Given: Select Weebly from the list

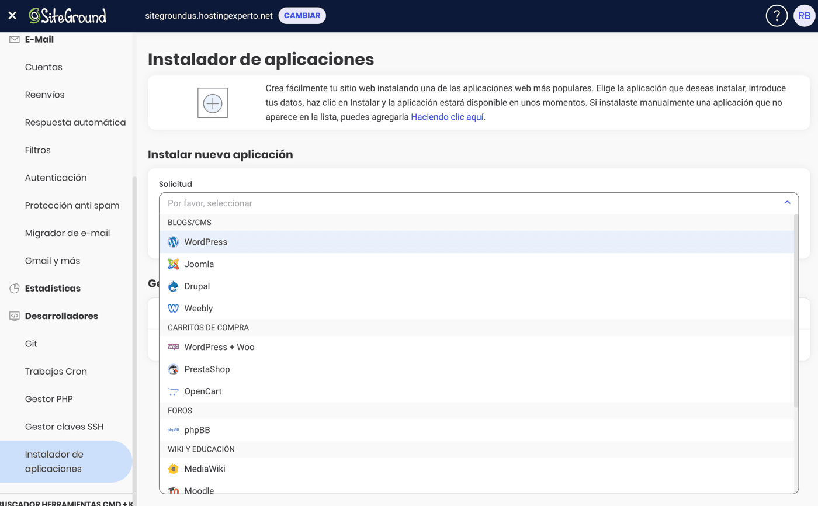Looking at the screenshot, I should (477, 309).
